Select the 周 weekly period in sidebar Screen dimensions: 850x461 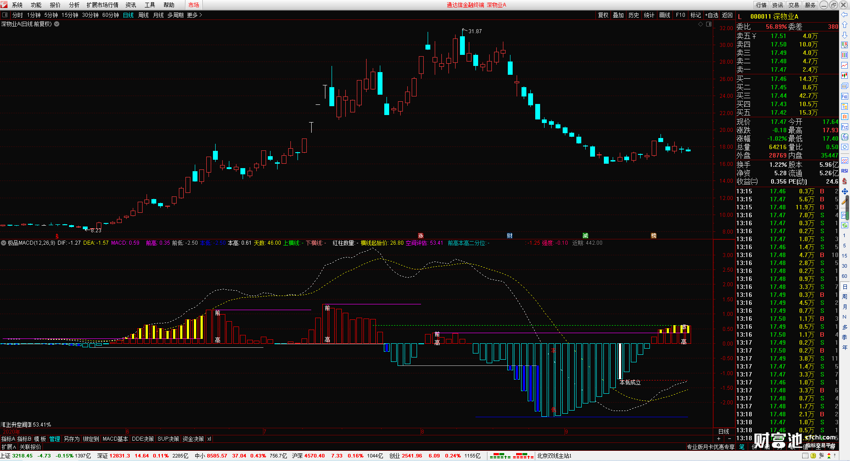coord(844,296)
